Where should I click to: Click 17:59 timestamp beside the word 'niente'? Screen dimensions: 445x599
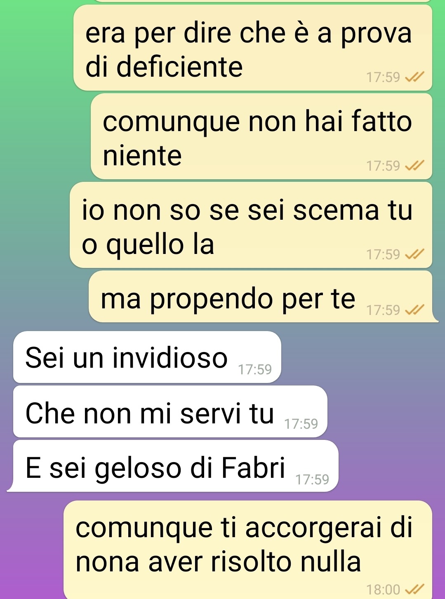tap(383, 166)
